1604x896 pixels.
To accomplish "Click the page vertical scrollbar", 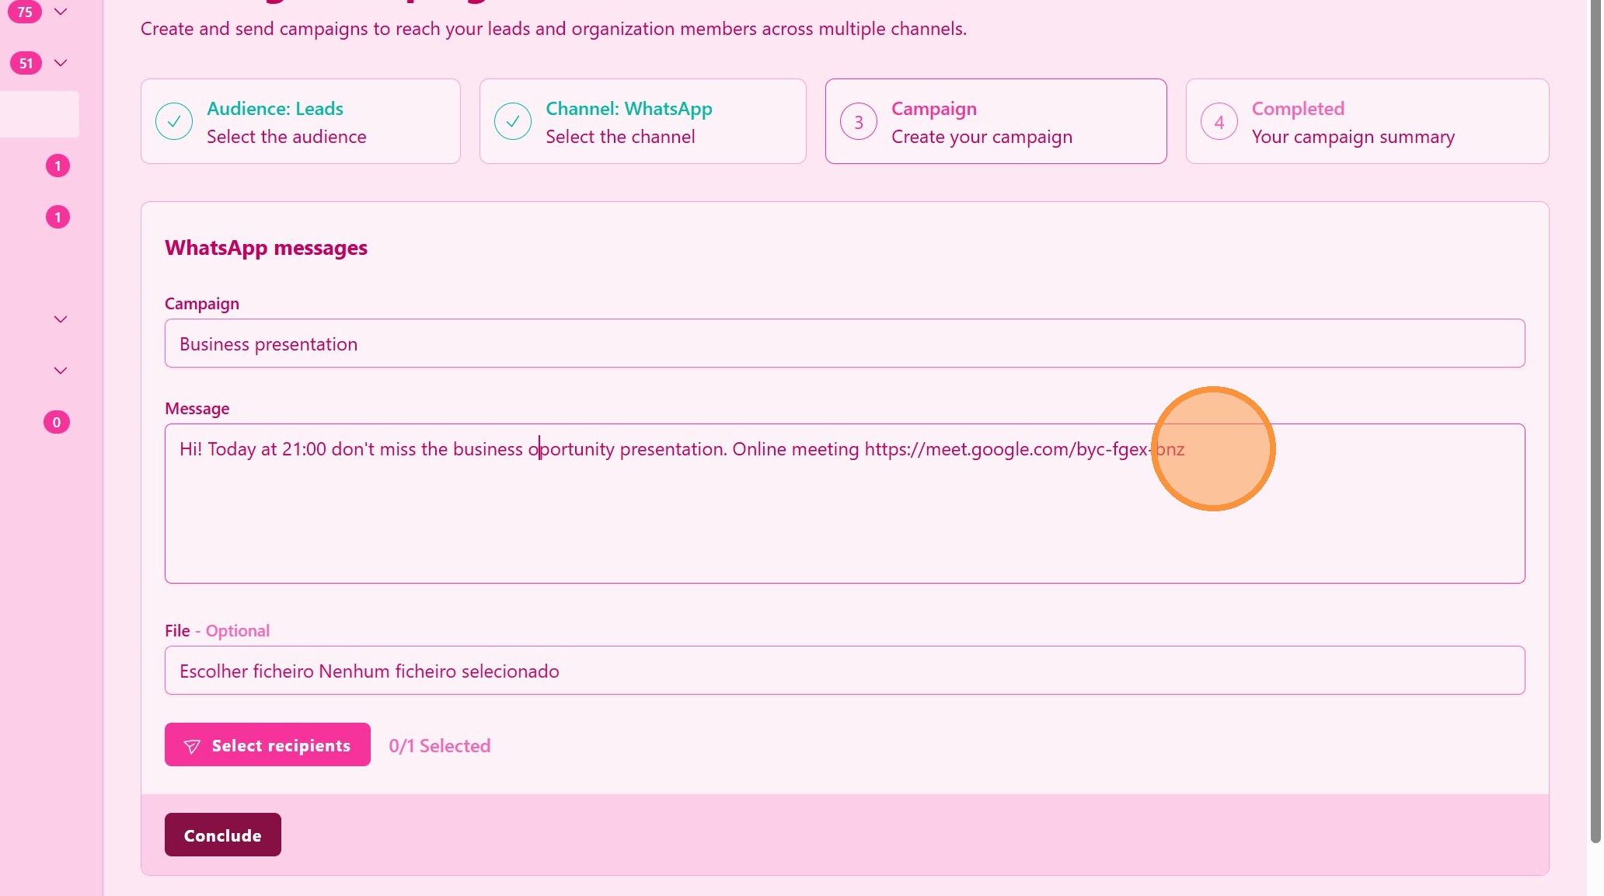I will click(x=1595, y=420).
